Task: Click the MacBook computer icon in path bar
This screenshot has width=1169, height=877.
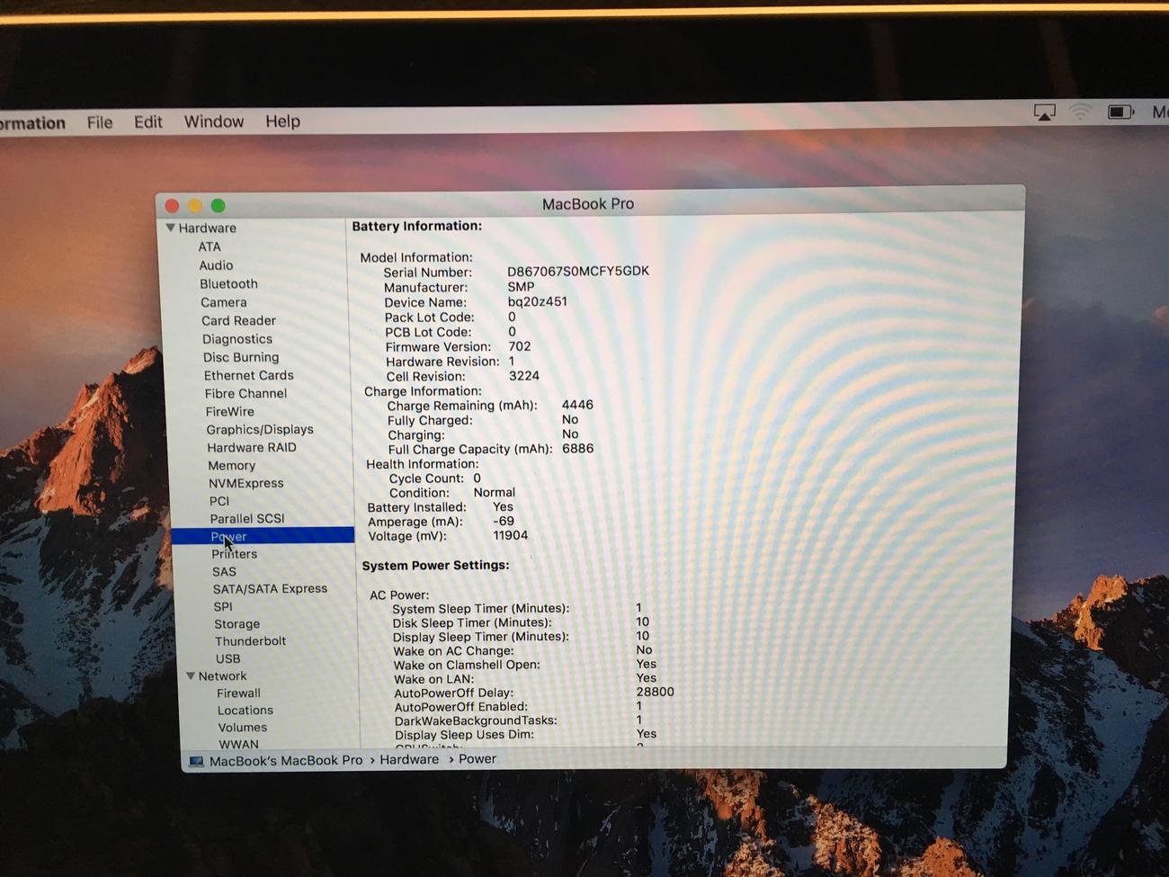Action: [x=196, y=761]
